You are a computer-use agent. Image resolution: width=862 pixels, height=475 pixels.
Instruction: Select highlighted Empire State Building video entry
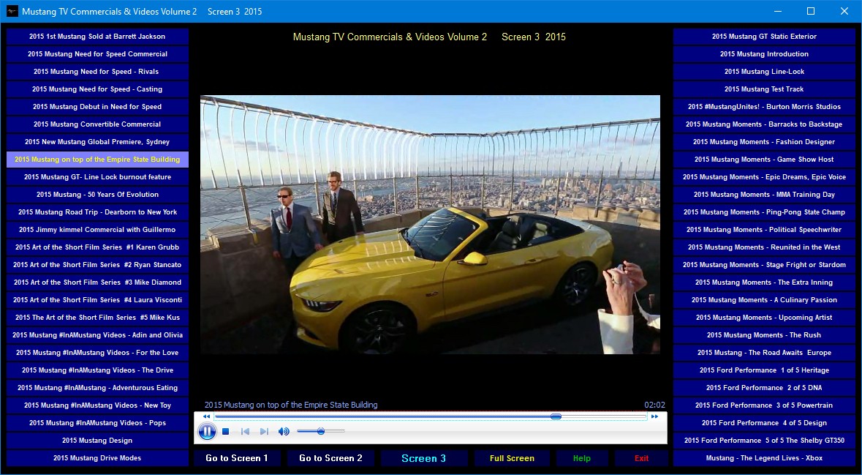click(97, 160)
